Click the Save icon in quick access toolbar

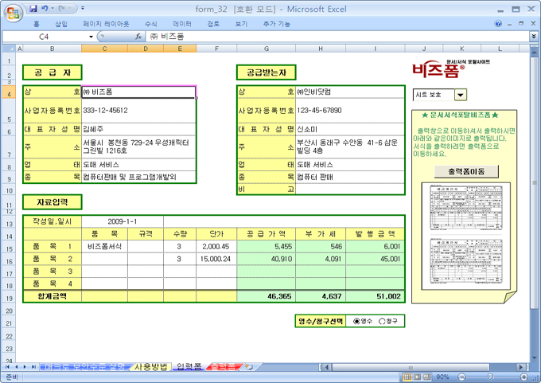coord(33,8)
